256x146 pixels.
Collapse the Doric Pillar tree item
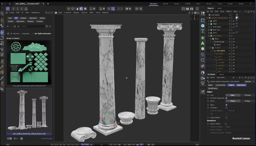(x=209, y=36)
